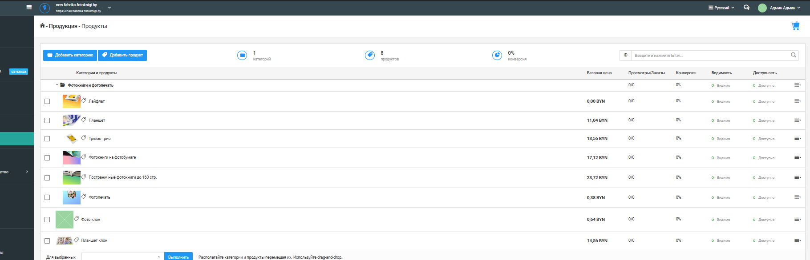Screen dimensions: 810x260
Task: Go to home via house icon
Action: pos(42,26)
